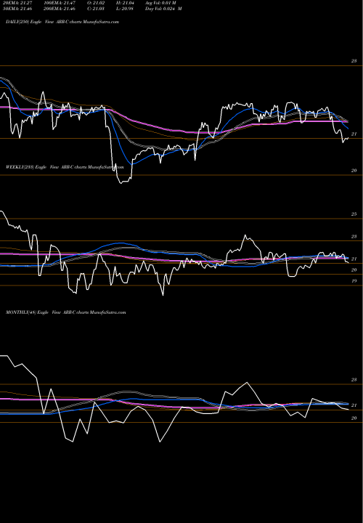Click the 23 price label on weekly chart

354,237
